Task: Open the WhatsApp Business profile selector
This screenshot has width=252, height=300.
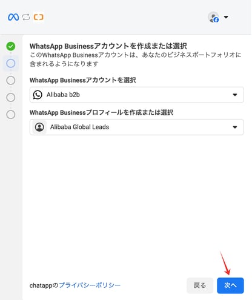Action: point(137,127)
